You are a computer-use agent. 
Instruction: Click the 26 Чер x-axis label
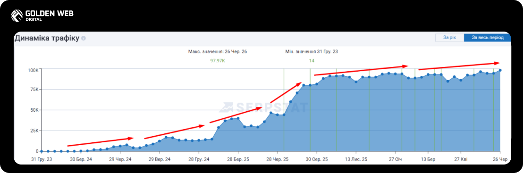[500, 160]
